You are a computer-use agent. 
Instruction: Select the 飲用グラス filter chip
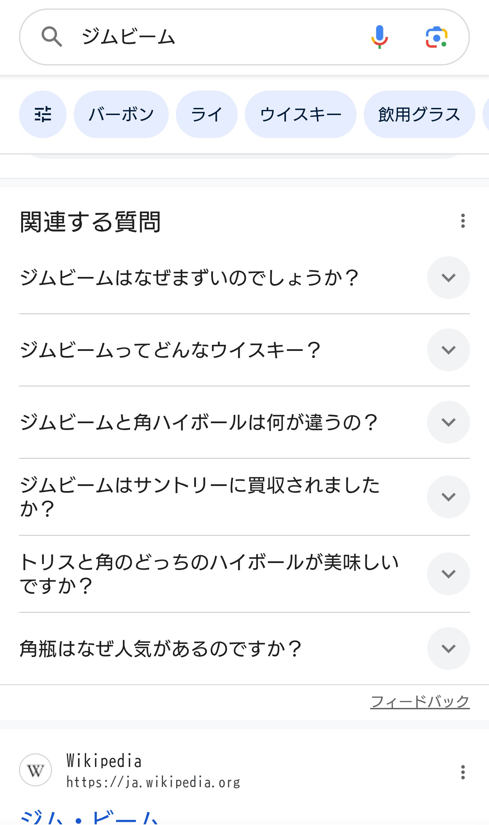pos(419,114)
